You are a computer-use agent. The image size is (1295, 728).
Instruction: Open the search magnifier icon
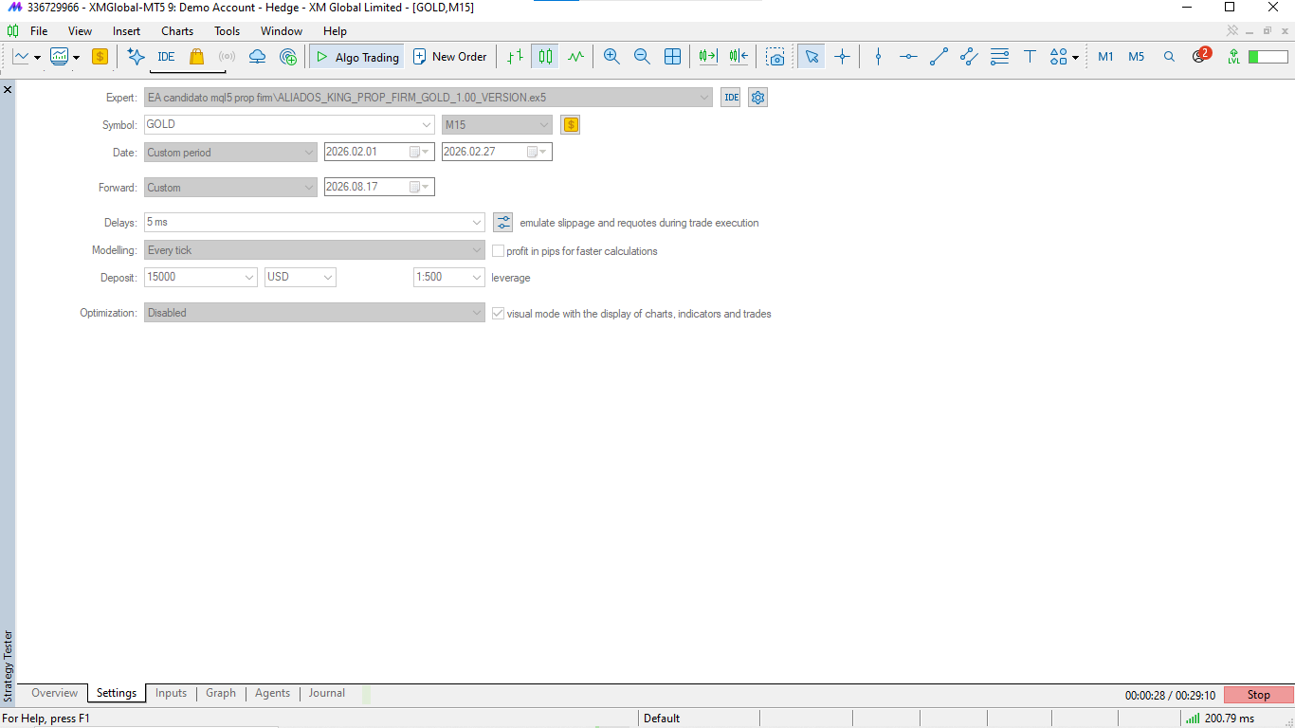click(x=1169, y=57)
